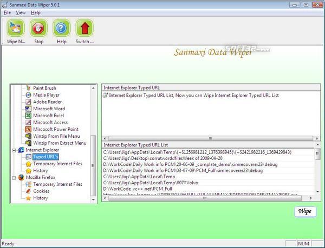Image resolution: width=325 pixels, height=248 pixels.
Task: Select the 03-07-09\PCM_Full path entry
Action: 183,171
